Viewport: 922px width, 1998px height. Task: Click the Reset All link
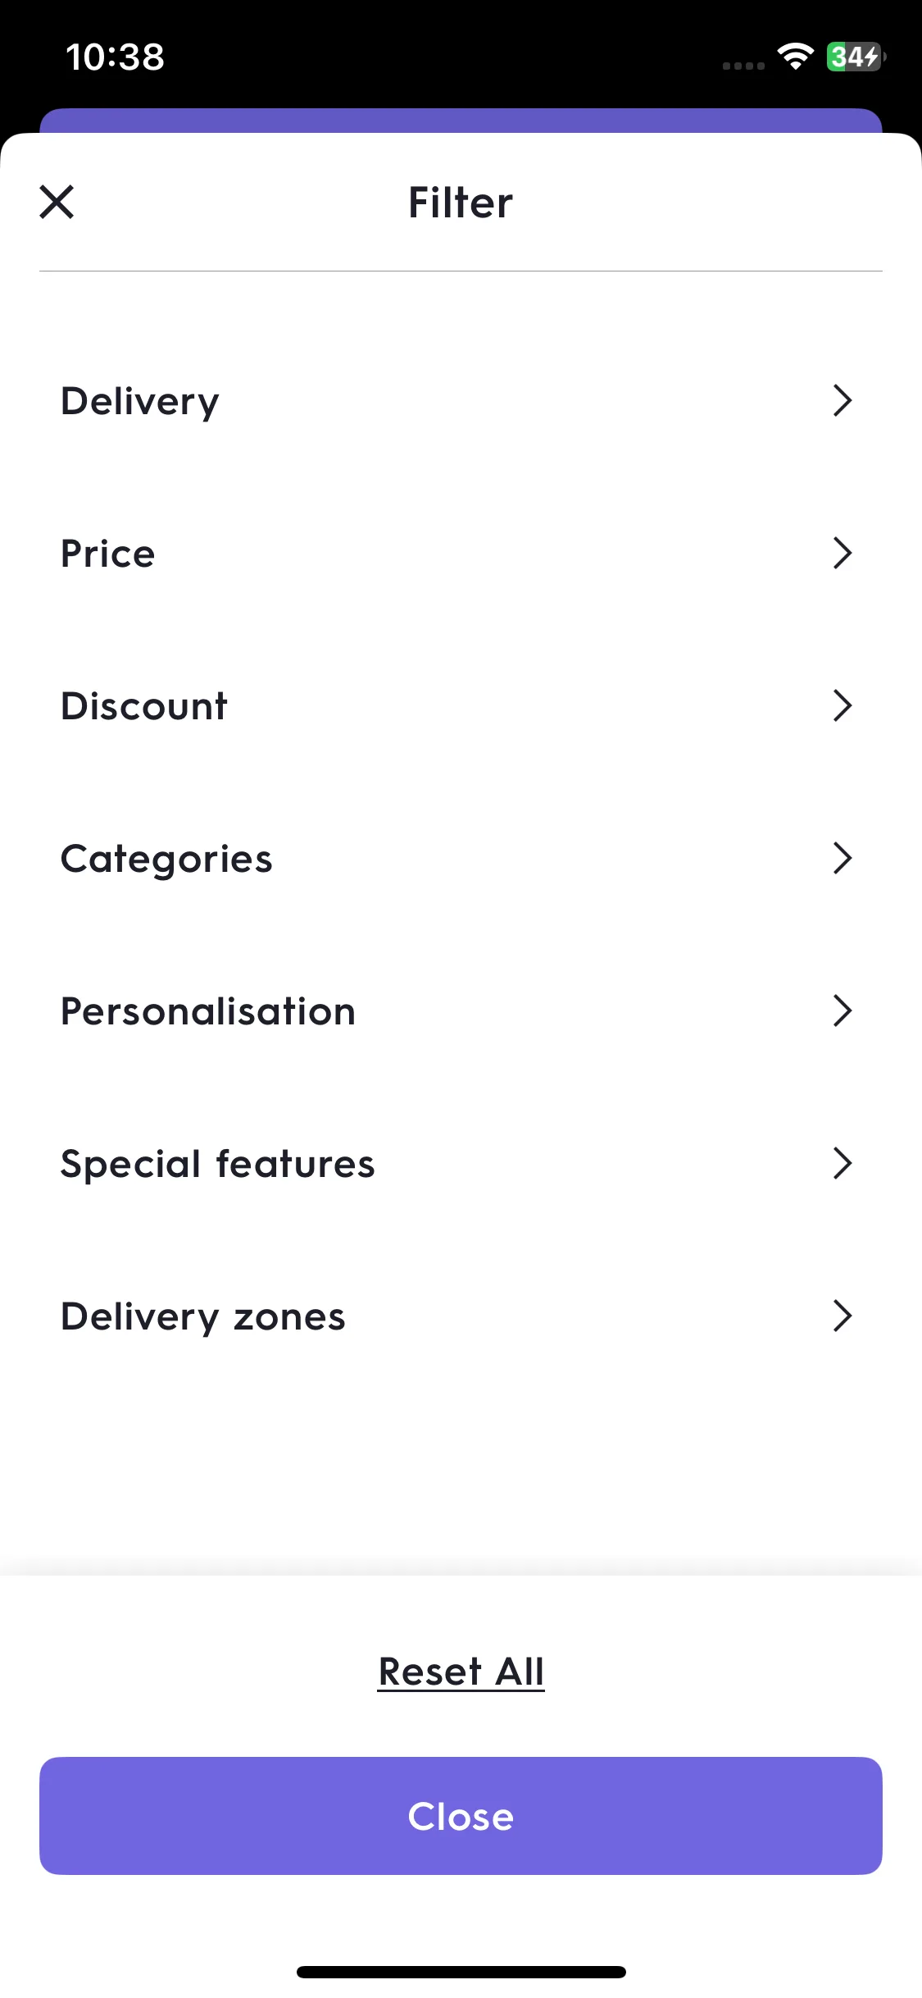coord(461,1672)
